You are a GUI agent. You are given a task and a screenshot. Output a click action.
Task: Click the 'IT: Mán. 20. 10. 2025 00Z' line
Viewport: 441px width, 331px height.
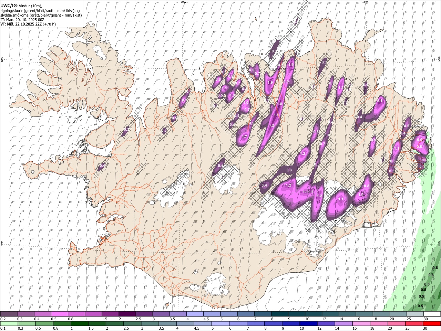[x=22, y=20]
